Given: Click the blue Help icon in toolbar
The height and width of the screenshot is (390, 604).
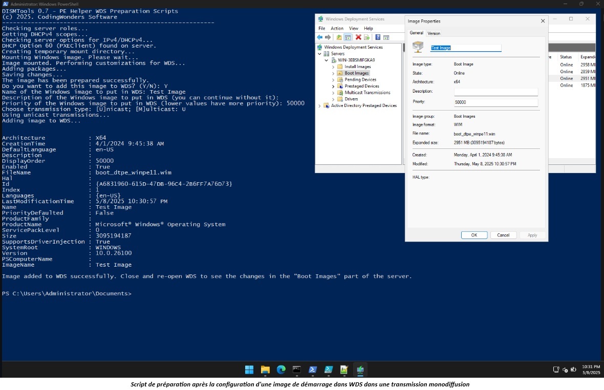Looking at the screenshot, I should (378, 37).
